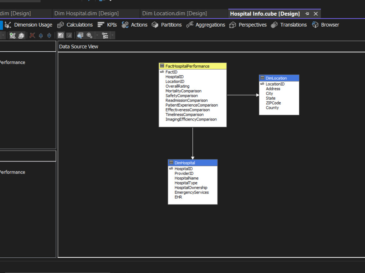Switch to the Dimension Usage tab

(x=28, y=25)
